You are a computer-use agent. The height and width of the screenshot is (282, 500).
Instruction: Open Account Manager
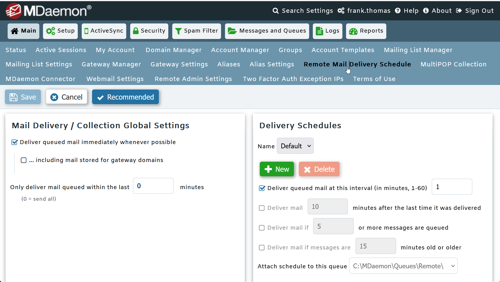(240, 50)
